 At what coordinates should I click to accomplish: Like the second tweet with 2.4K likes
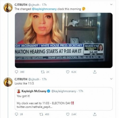point(68,114)
